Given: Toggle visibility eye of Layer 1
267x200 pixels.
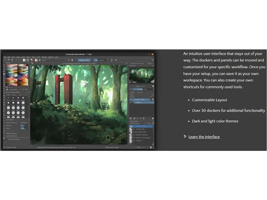Looking at the screenshot, I should point(130,102).
